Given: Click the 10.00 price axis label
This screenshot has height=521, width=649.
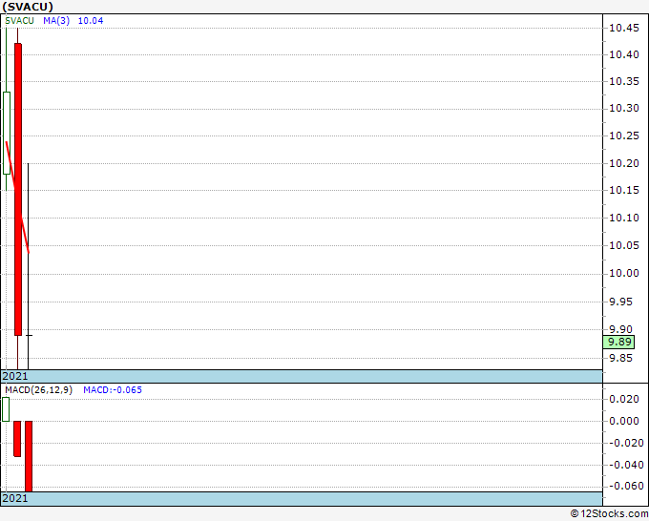Looking at the screenshot, I should 624,274.
